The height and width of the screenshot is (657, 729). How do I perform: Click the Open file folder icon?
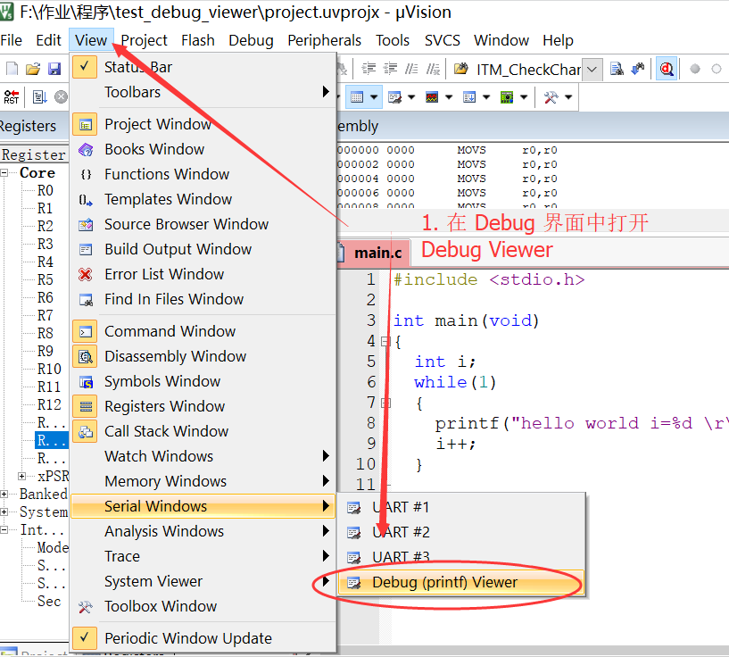pyautogui.click(x=33, y=69)
